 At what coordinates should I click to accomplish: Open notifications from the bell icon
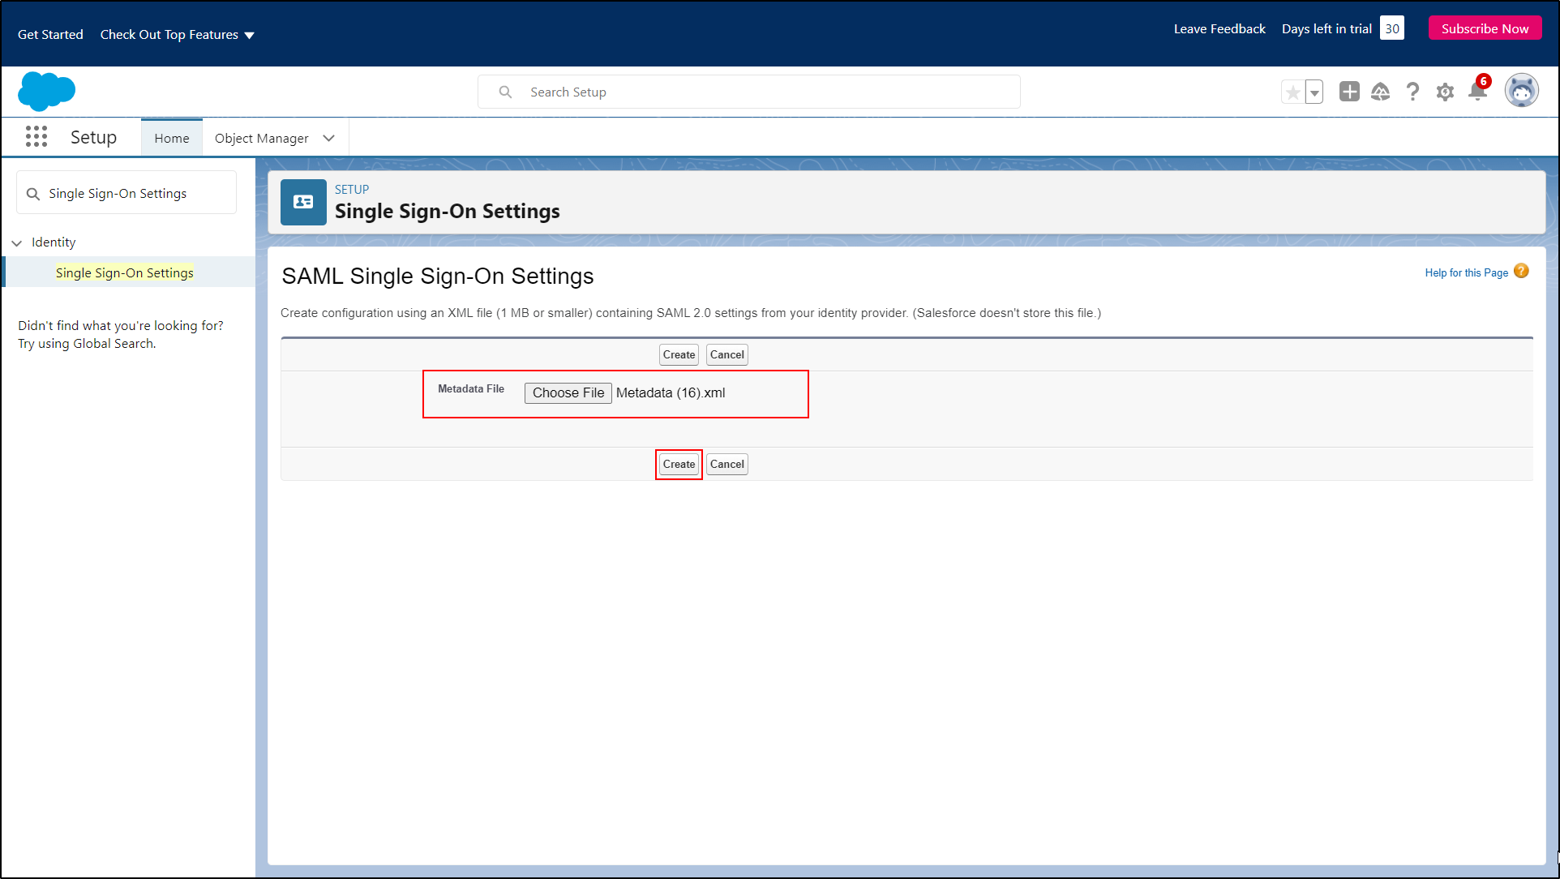coord(1477,92)
